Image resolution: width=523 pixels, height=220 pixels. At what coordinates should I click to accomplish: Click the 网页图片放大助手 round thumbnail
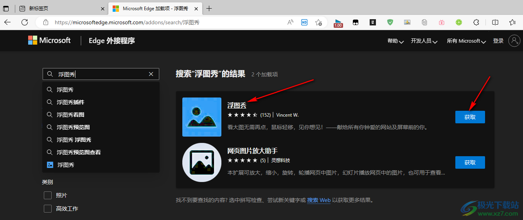point(202,162)
